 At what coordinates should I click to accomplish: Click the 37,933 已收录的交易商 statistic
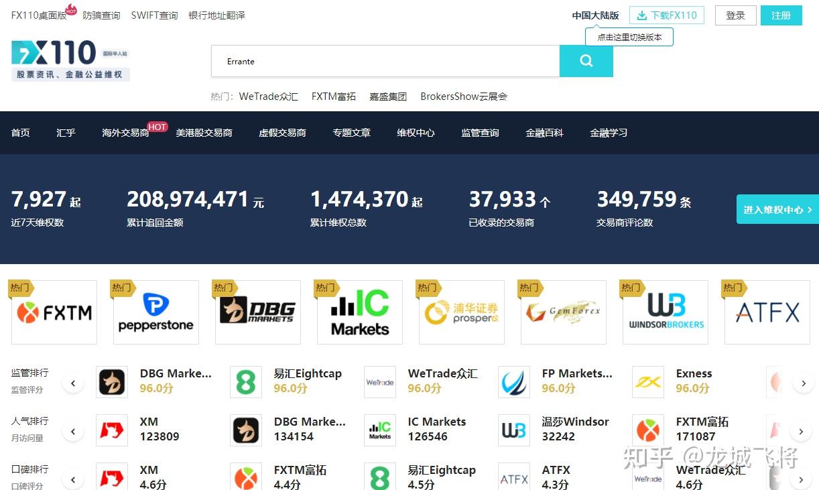coord(509,208)
